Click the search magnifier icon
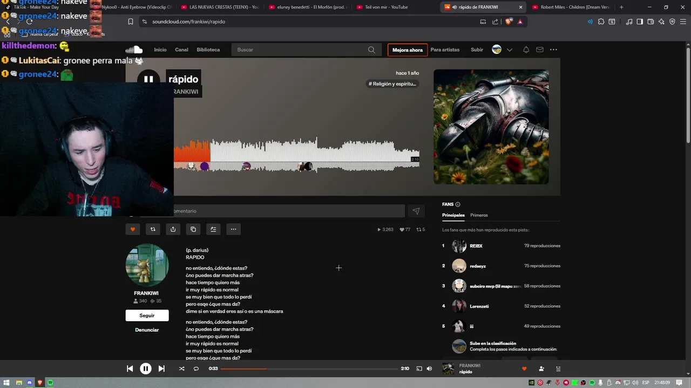Screen dimensions: 691x388 pyautogui.click(x=371, y=50)
